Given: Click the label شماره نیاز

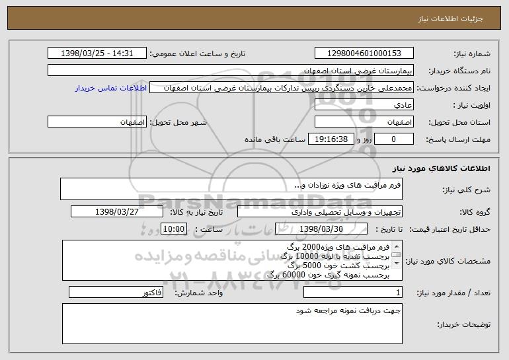Looking at the screenshot, I should click(x=472, y=54).
